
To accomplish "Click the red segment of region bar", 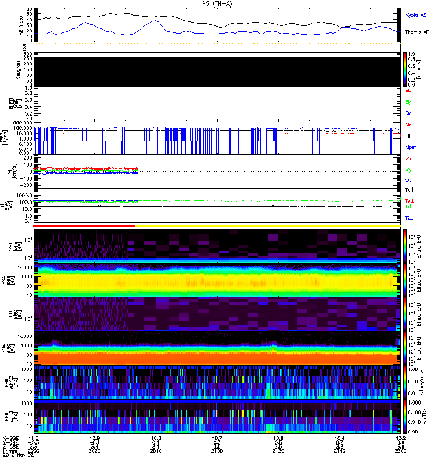I will click(x=84, y=226).
